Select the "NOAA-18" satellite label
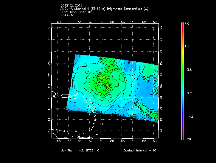 coord(67,15)
